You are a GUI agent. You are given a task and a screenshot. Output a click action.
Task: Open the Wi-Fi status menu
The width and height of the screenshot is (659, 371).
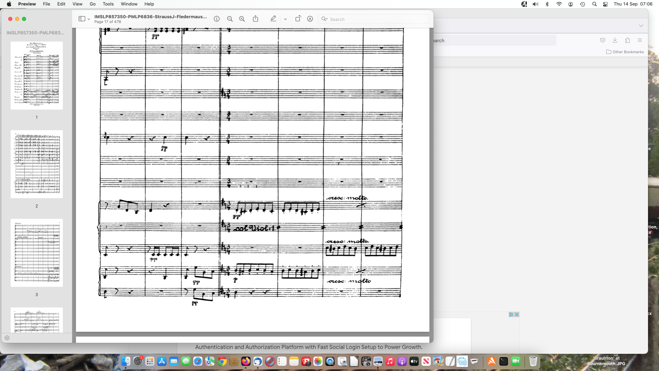tap(559, 4)
